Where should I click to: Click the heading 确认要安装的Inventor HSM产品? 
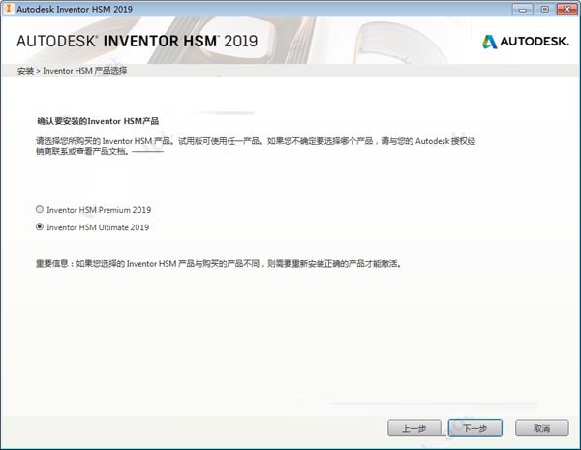pyautogui.click(x=98, y=121)
